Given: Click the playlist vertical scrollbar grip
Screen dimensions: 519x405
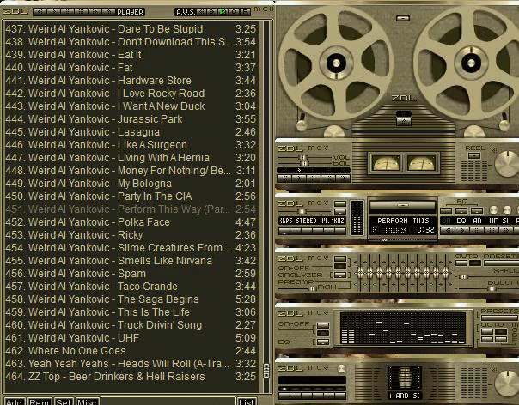Looking at the screenshot, I should 266,371.
